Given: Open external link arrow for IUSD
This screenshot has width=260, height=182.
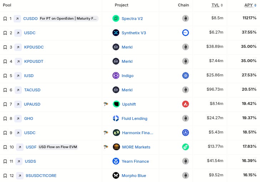Looking at the screenshot, I should tap(18, 76).
